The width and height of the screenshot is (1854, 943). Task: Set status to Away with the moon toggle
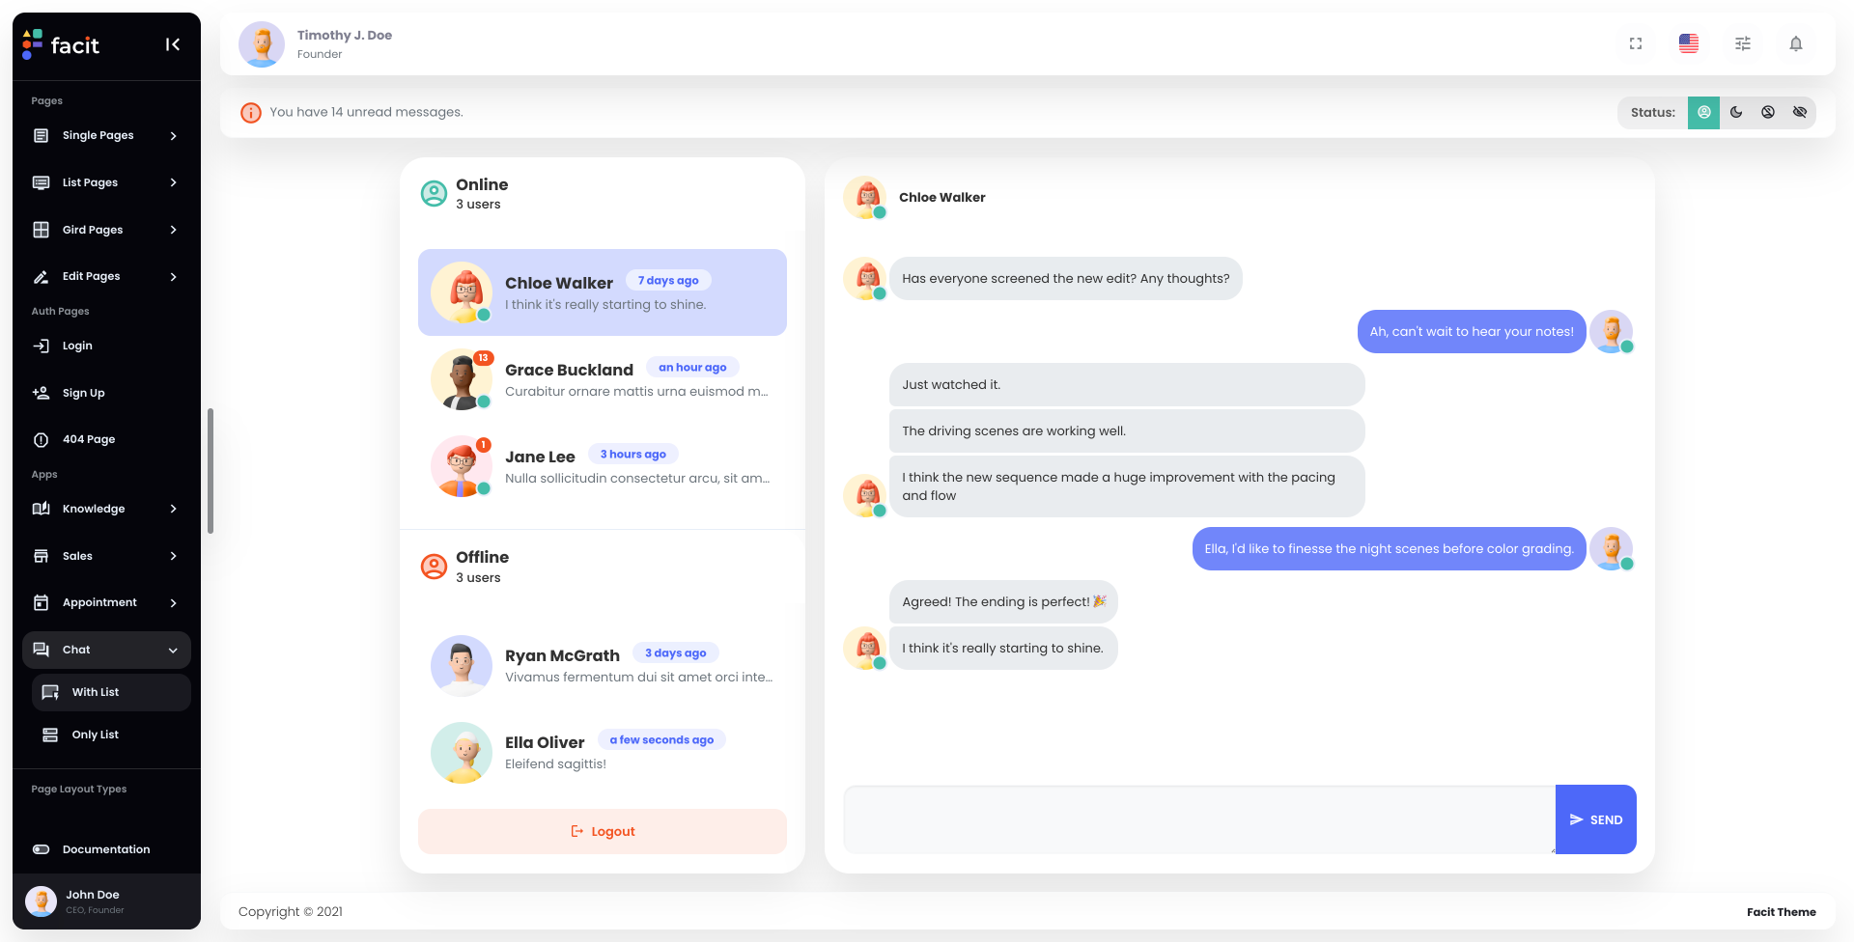tap(1736, 112)
